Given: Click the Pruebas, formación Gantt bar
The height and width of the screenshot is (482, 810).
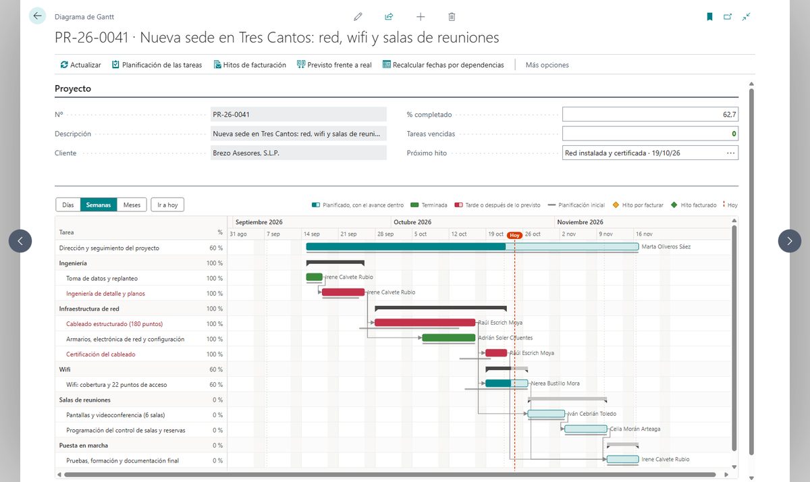Looking at the screenshot, I should coord(622,459).
